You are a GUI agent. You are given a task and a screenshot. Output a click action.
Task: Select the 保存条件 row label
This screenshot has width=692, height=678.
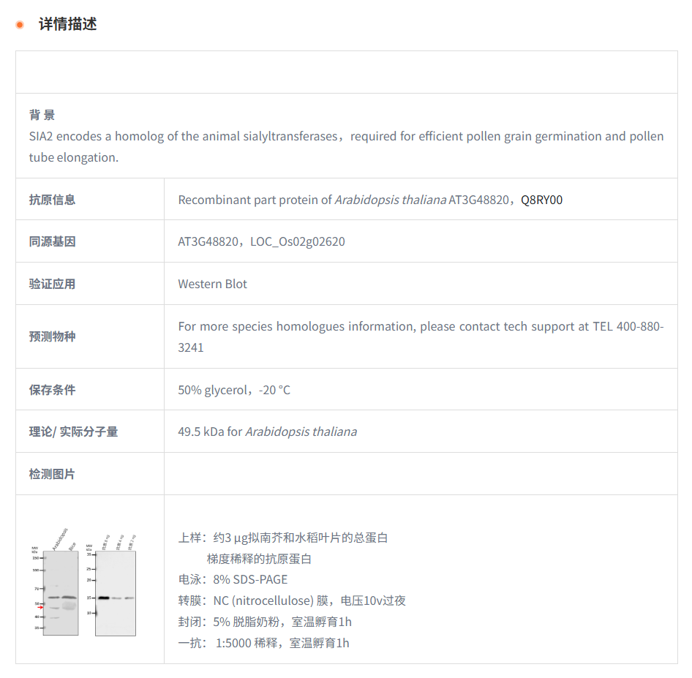coord(52,390)
